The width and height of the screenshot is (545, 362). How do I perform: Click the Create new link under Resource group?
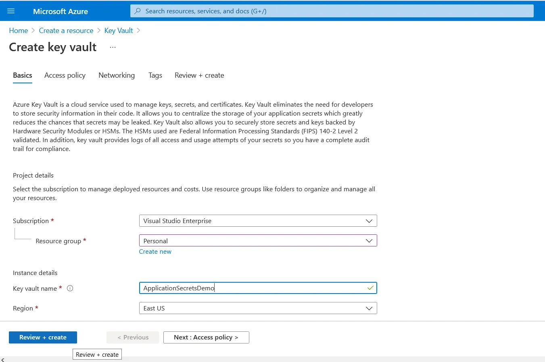[155, 251]
